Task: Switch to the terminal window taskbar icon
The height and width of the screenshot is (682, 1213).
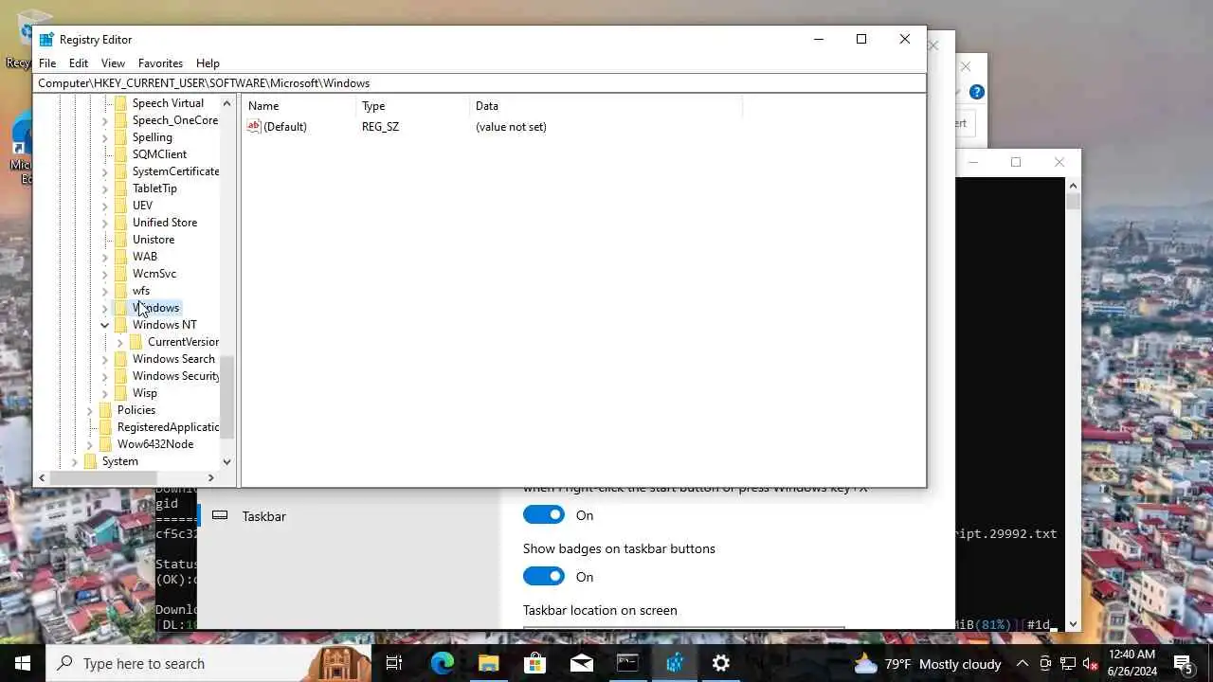Action: point(628,663)
